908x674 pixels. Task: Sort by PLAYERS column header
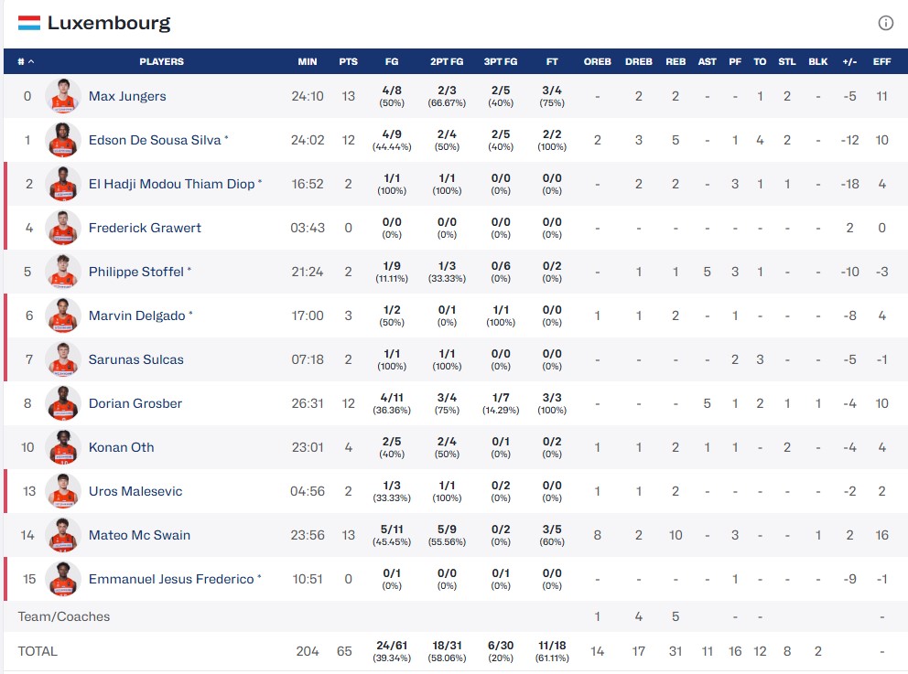[x=162, y=61]
